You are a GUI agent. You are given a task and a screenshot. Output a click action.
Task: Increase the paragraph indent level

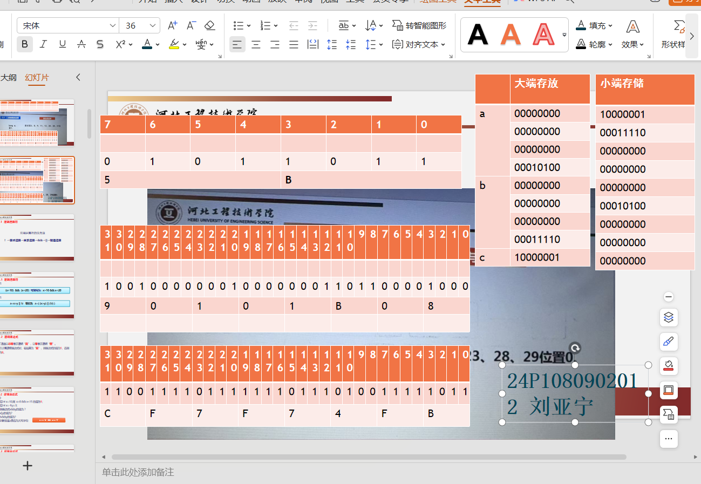[x=312, y=25]
